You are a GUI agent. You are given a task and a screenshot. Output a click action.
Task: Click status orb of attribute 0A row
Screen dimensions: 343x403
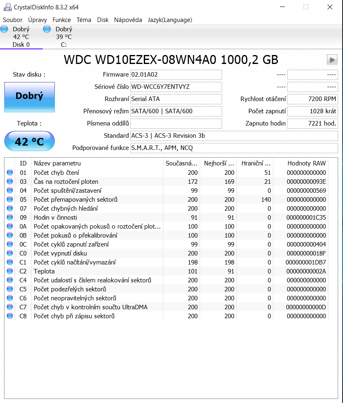click(x=10, y=227)
